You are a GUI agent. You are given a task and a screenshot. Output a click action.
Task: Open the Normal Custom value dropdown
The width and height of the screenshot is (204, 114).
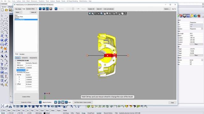click(32, 75)
